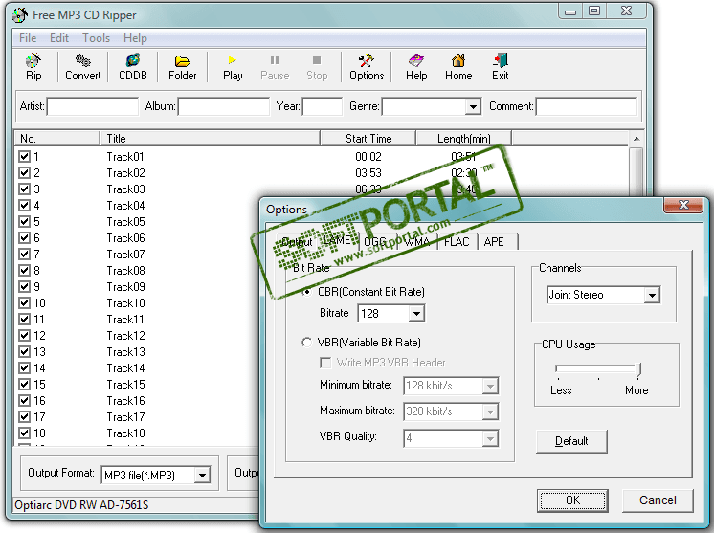This screenshot has height=533, width=714.
Task: Click start time 00:02 of Track01
Action: tap(368, 157)
